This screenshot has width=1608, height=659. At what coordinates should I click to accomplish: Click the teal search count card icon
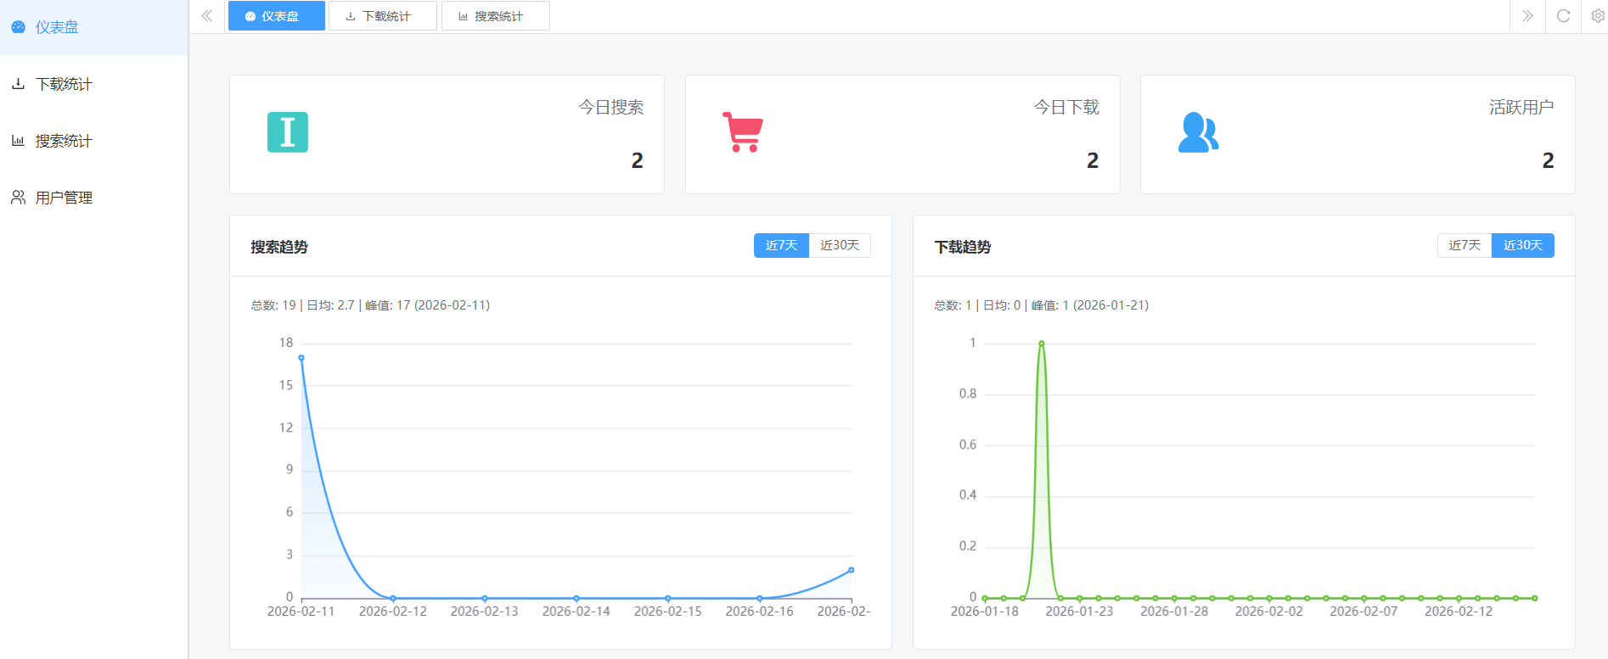point(288,132)
